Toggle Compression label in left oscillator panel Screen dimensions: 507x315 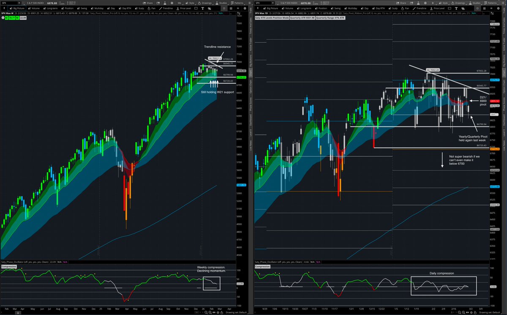click(x=9, y=267)
